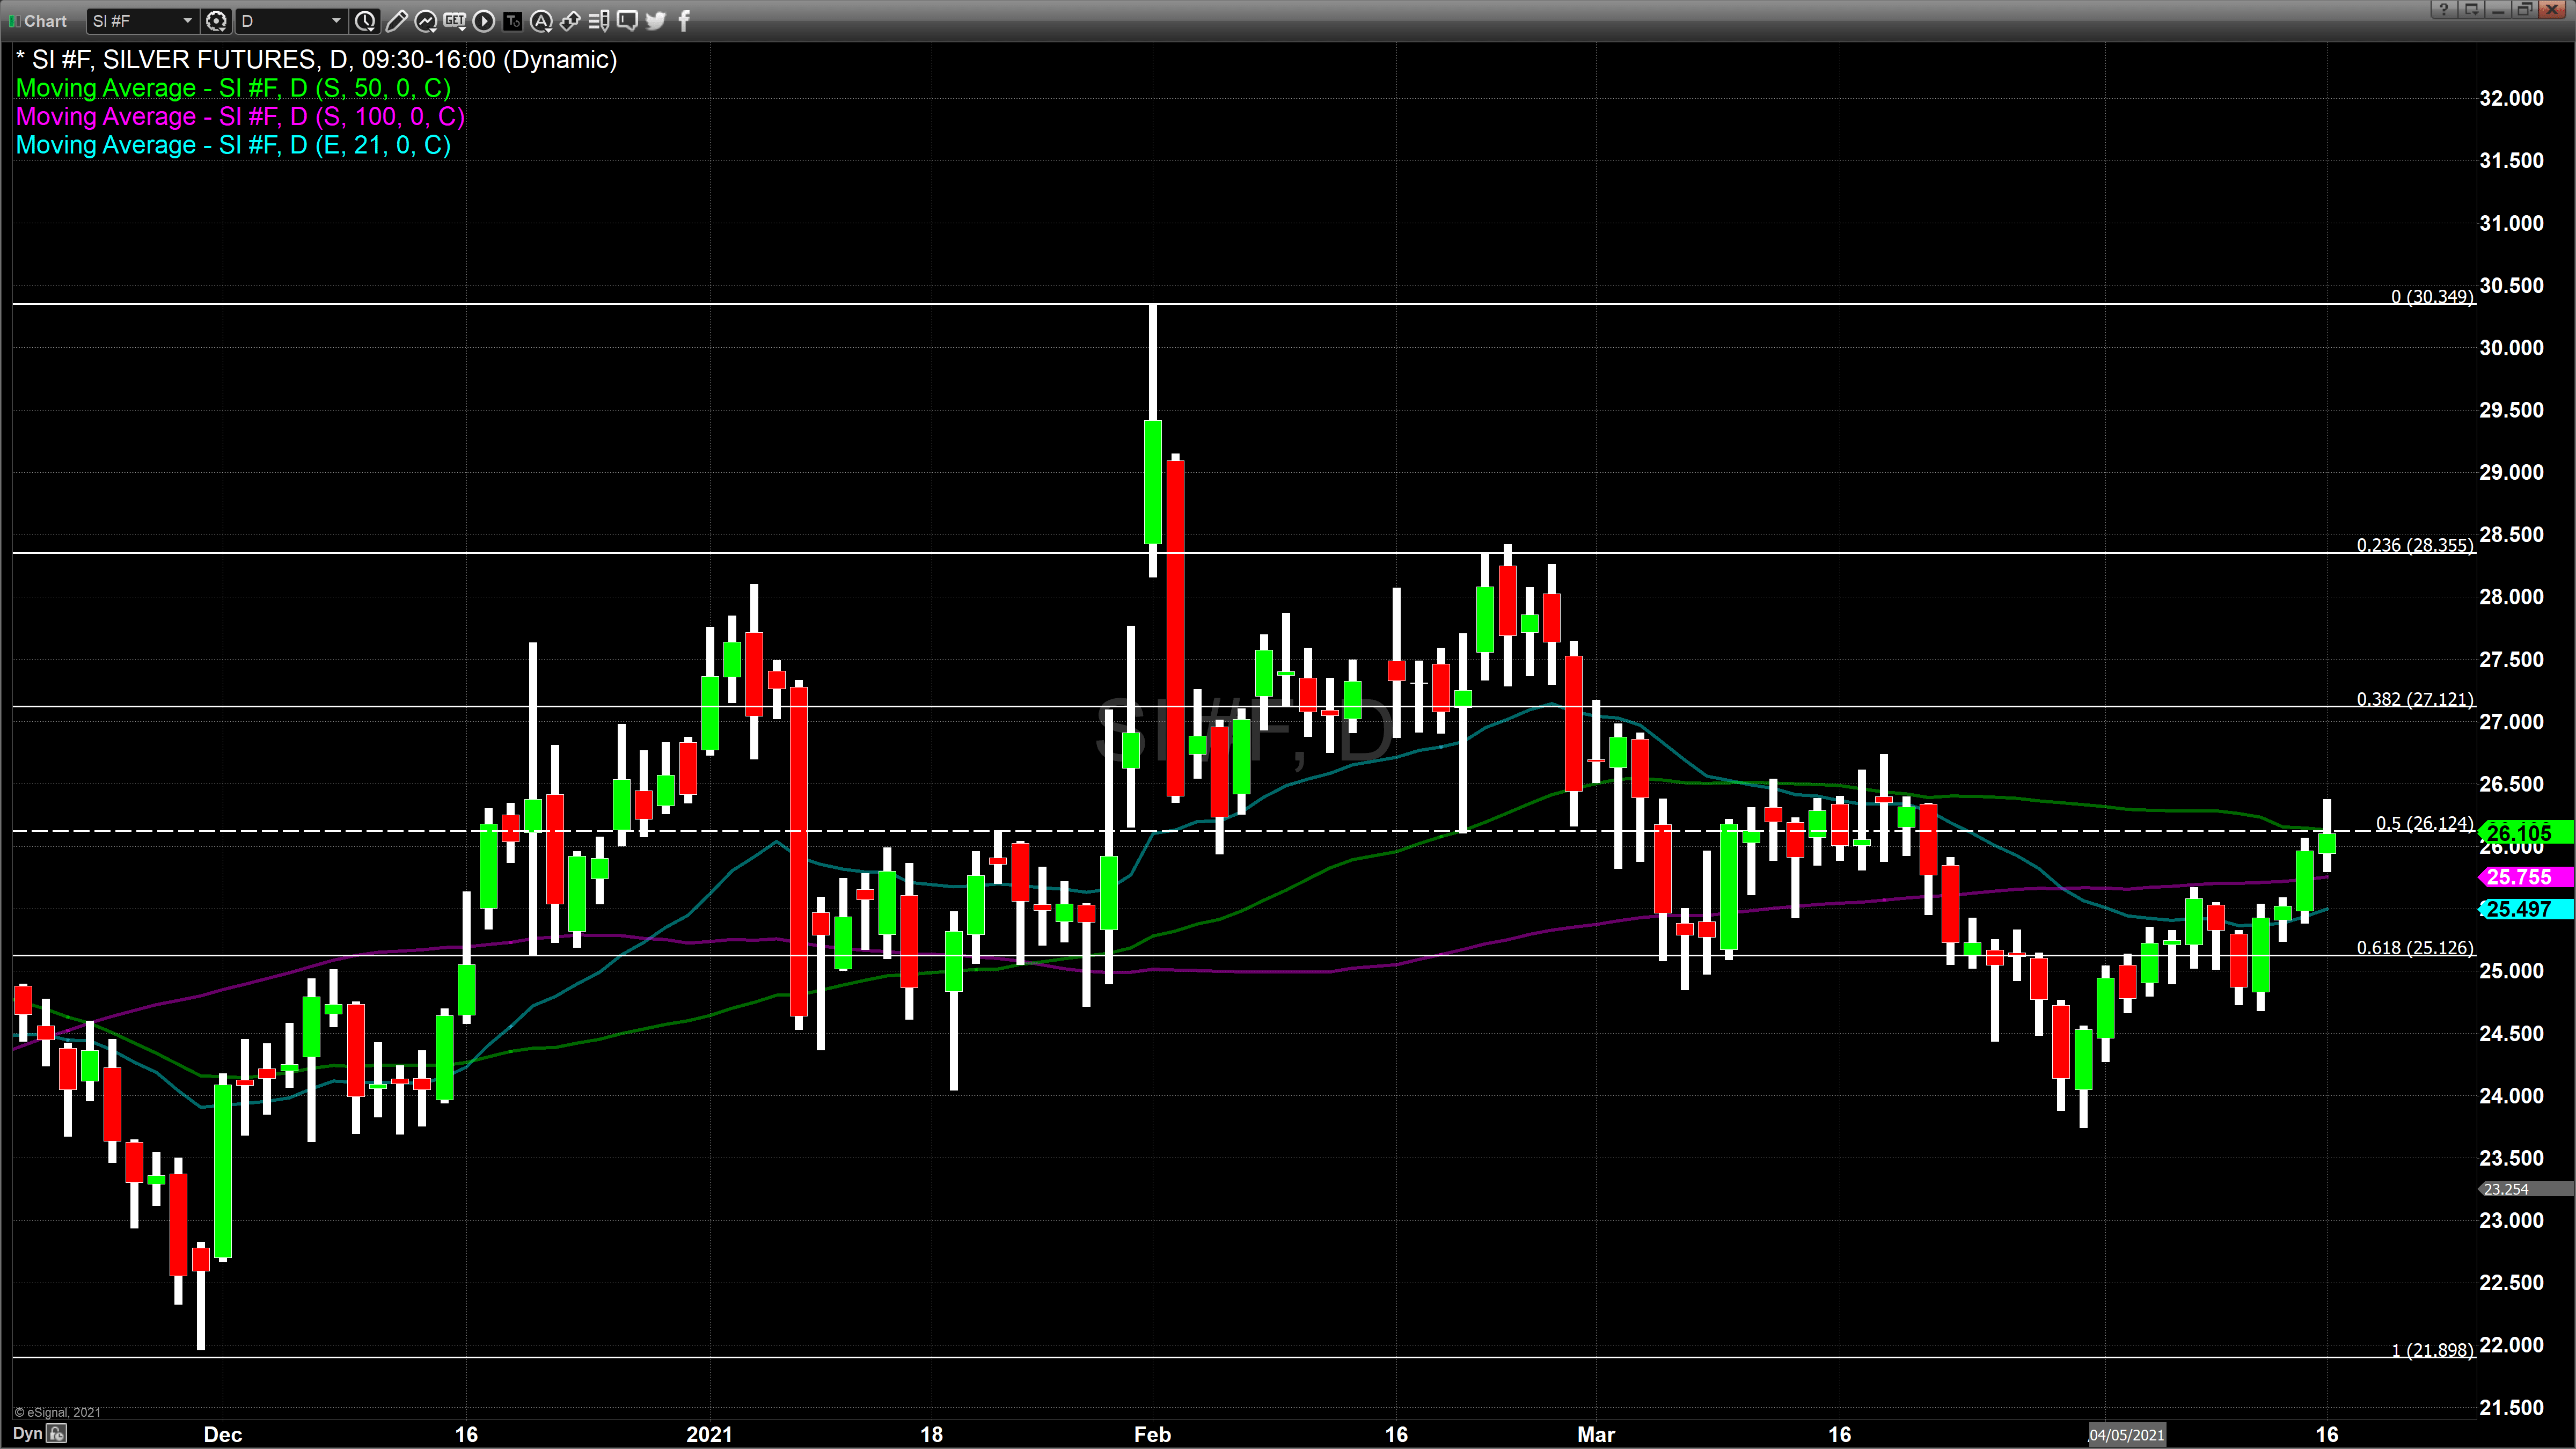Open the help question mark button
This screenshot has height=1449, width=2576.
[x=2443, y=9]
